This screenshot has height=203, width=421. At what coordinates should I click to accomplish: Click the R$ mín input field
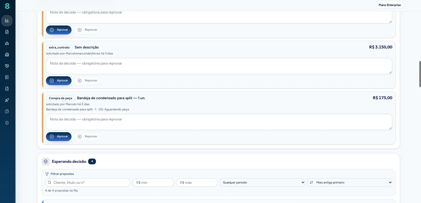point(153,183)
